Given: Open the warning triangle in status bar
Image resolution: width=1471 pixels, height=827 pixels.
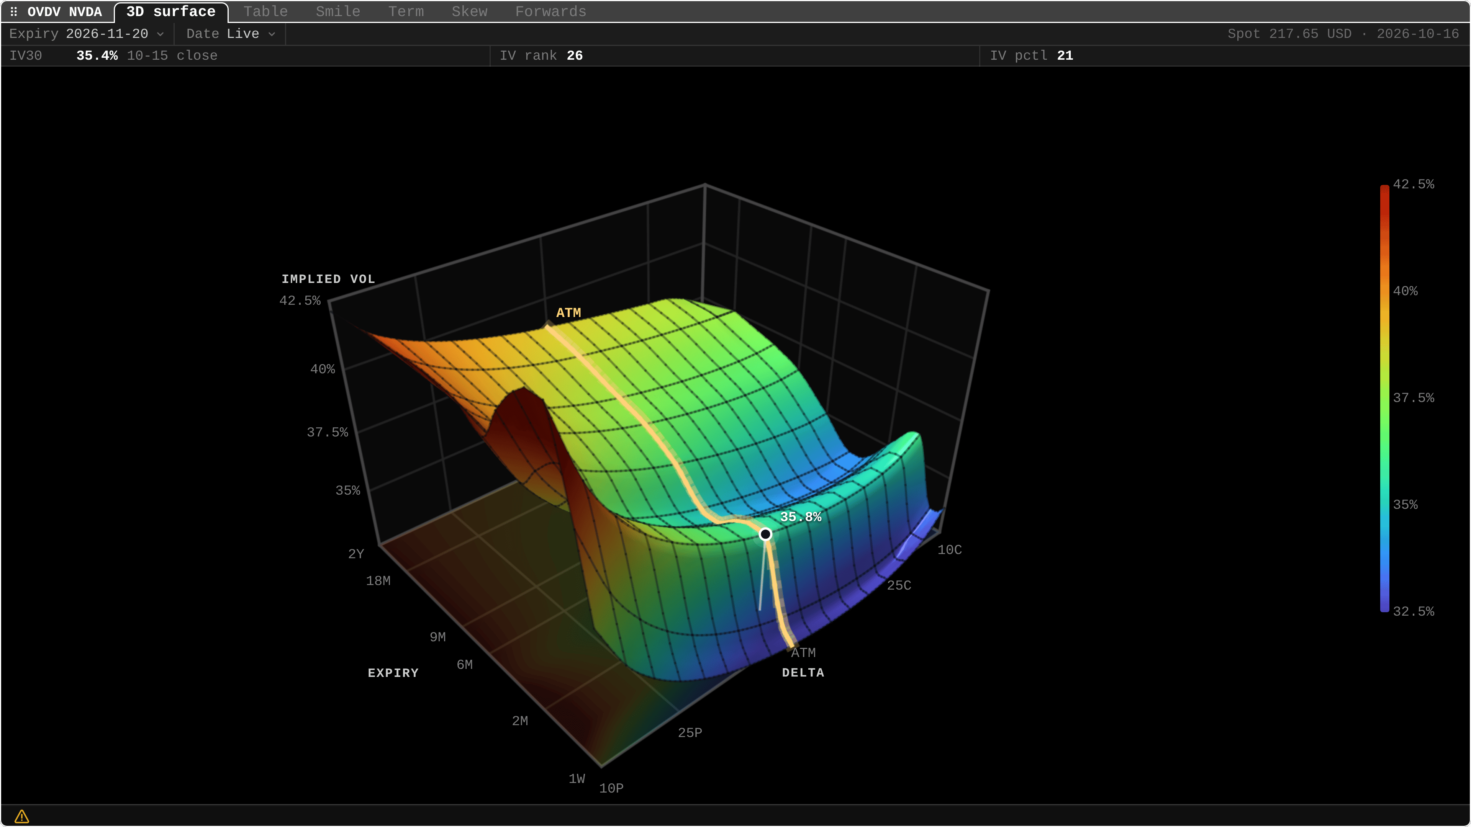Looking at the screenshot, I should tap(22, 816).
